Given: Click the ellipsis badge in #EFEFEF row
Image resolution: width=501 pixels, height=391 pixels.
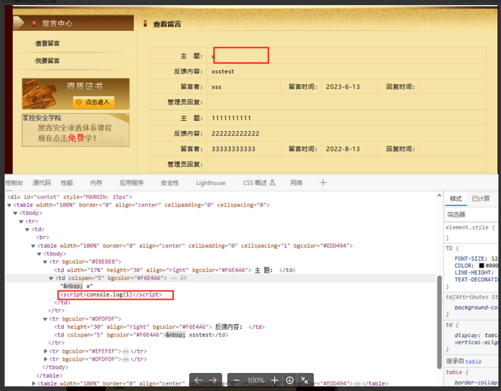Looking at the screenshot, I should coord(126,351).
